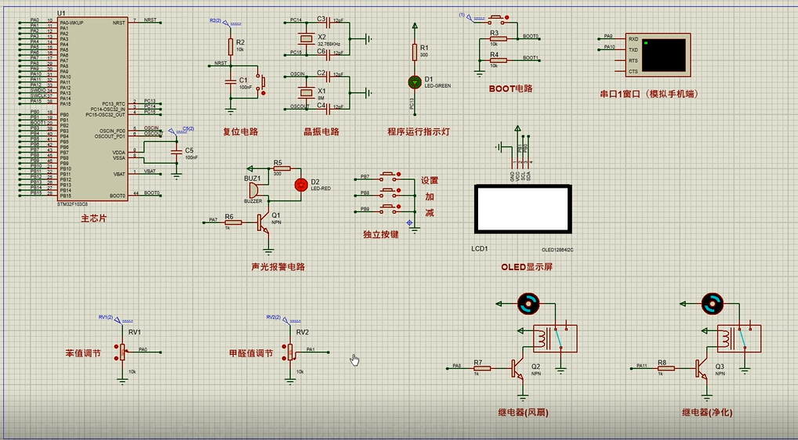Click the 32.768KHz crystal X2
This screenshot has width=798, height=440.
coord(306,38)
